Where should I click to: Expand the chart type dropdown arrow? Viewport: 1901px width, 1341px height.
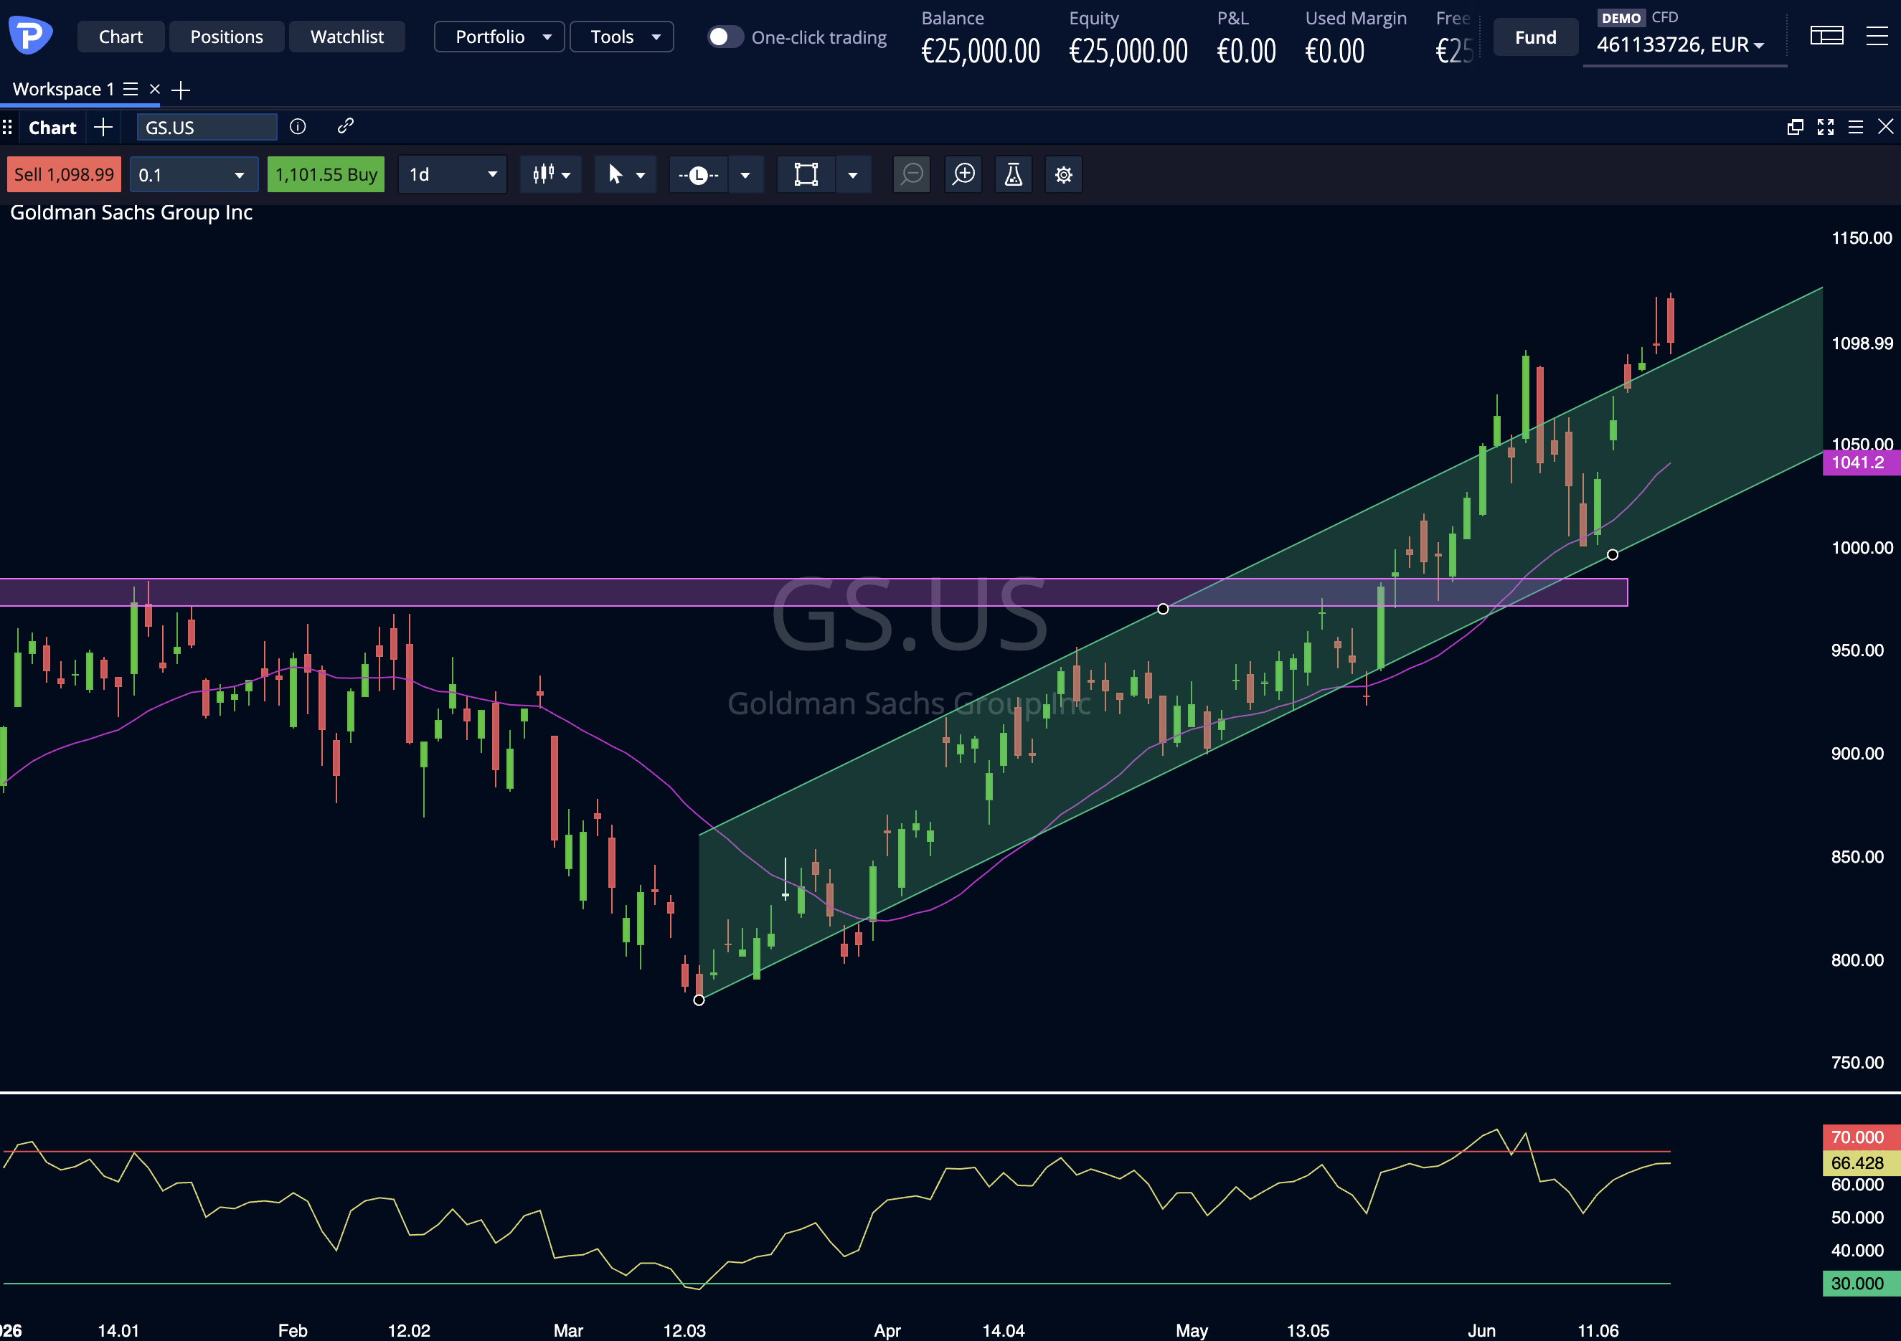point(566,176)
